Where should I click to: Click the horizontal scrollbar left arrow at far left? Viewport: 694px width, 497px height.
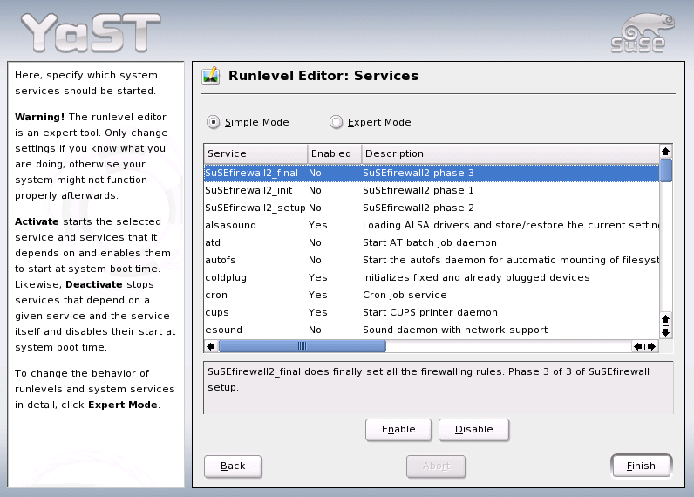pos(211,346)
